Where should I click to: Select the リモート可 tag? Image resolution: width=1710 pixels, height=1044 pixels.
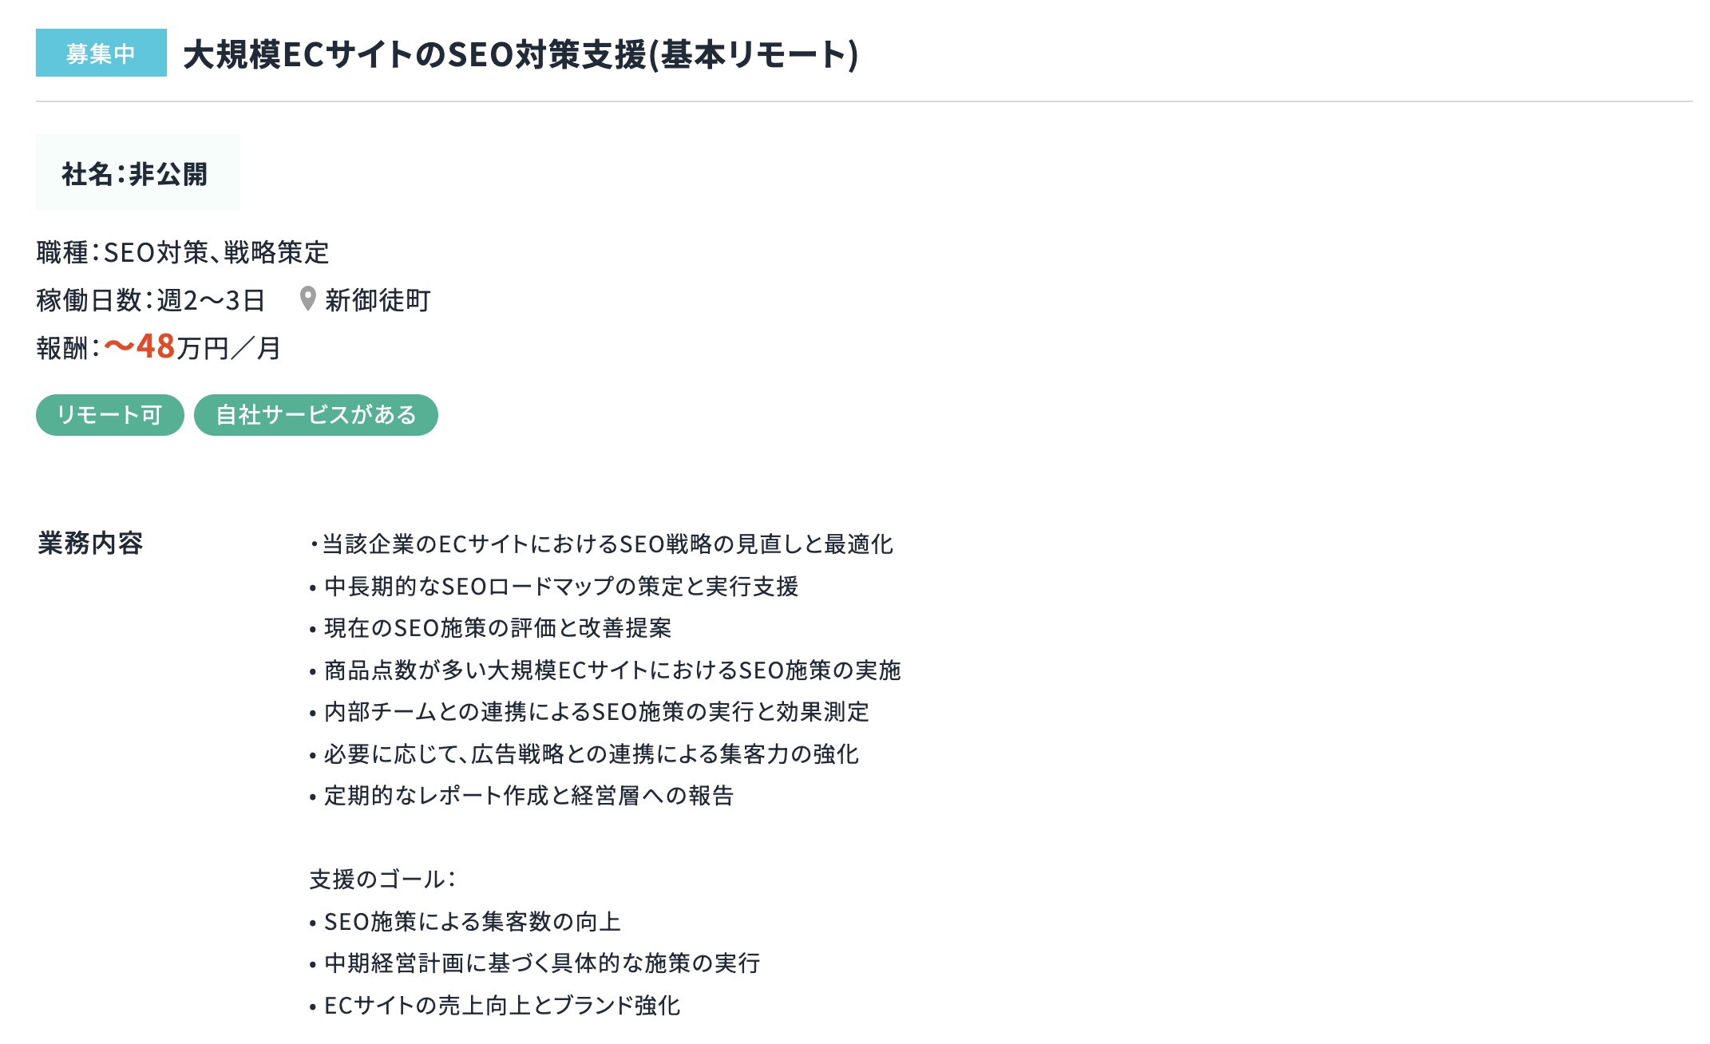(110, 415)
